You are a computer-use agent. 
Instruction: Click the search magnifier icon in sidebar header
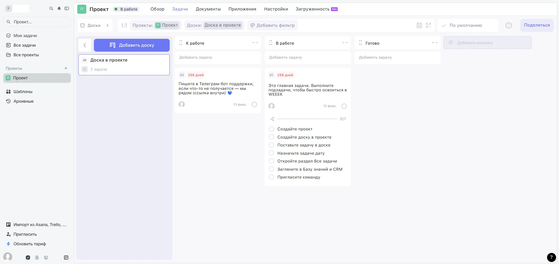pyautogui.click(x=51, y=8)
